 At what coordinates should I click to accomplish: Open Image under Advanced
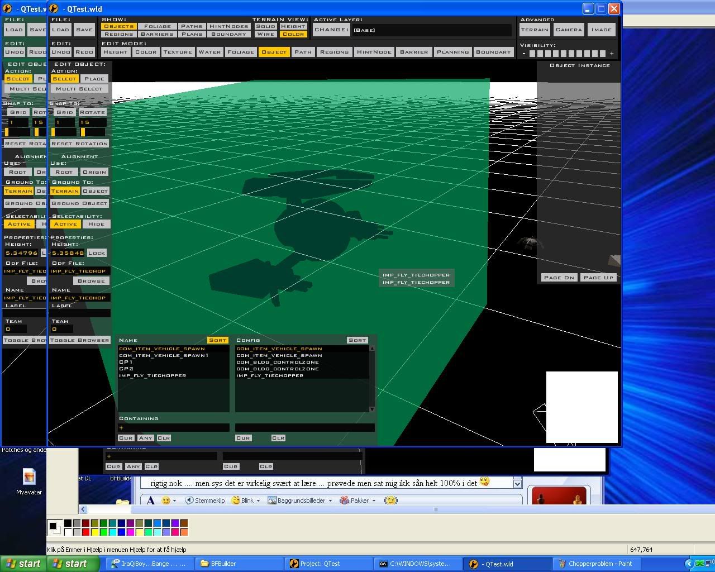click(601, 30)
